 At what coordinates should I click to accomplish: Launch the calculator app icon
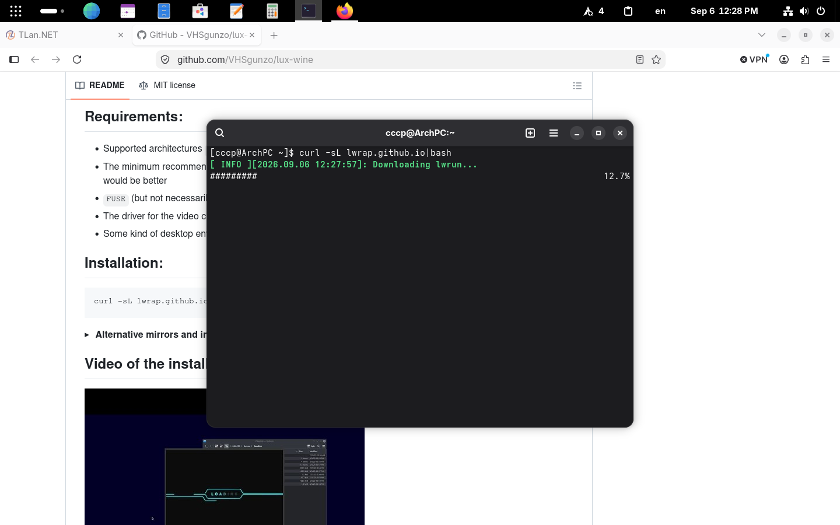[x=272, y=11]
